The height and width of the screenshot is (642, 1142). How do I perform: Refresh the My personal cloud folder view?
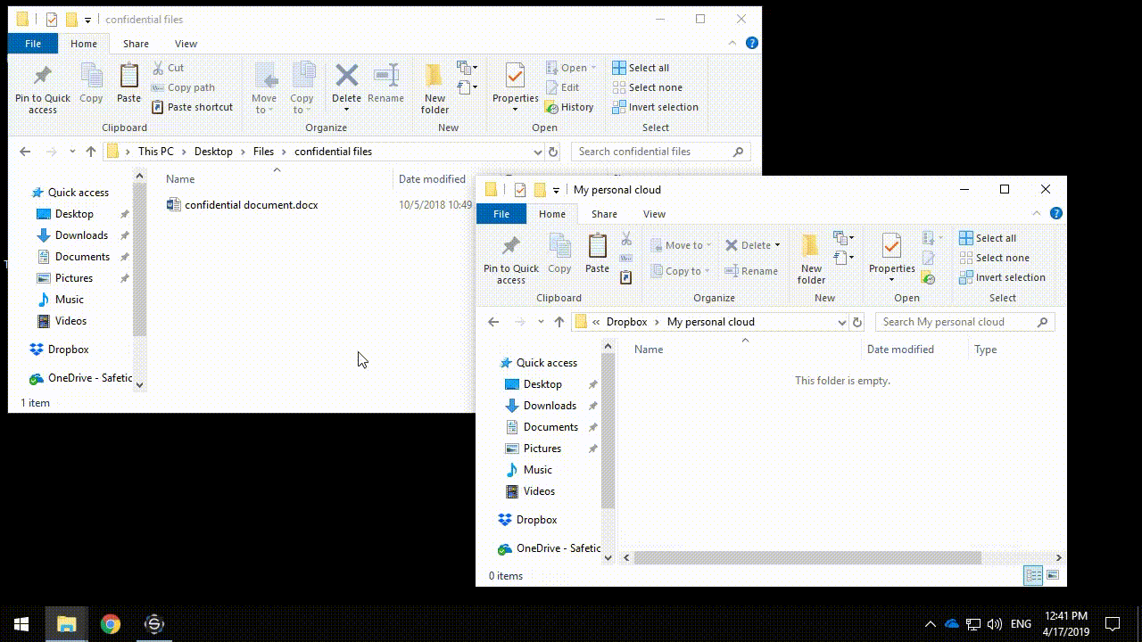[x=856, y=322]
